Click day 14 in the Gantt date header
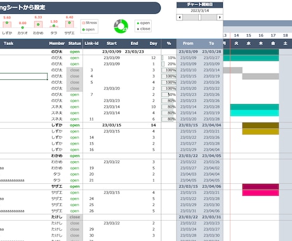This screenshot has height=241, width=292. click(x=236, y=36)
